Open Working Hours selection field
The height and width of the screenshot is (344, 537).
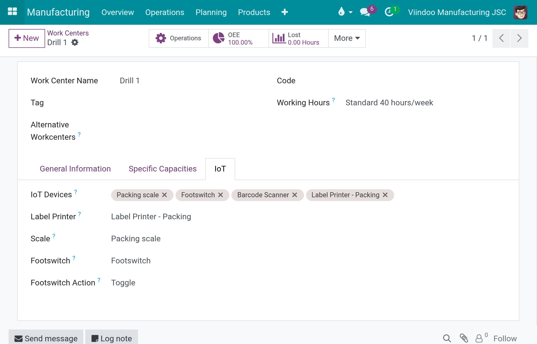point(425,103)
